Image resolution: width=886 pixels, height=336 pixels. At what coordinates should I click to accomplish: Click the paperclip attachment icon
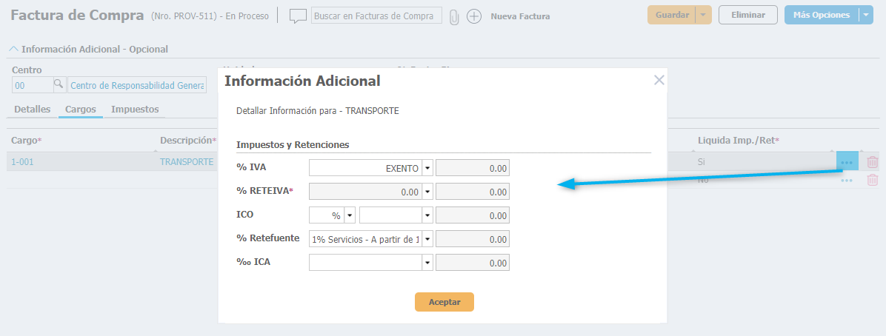coord(453,16)
